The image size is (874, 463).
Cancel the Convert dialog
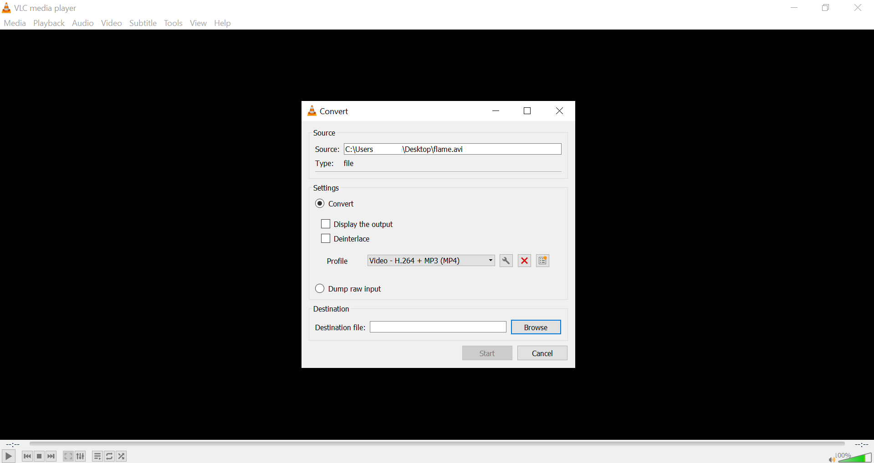542,353
